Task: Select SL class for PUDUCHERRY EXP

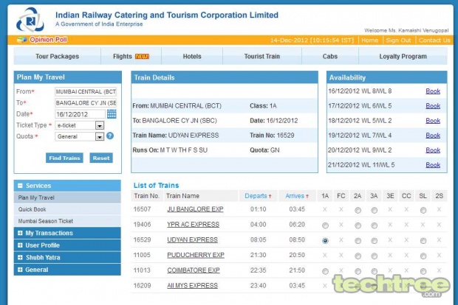Action: pos(423,256)
